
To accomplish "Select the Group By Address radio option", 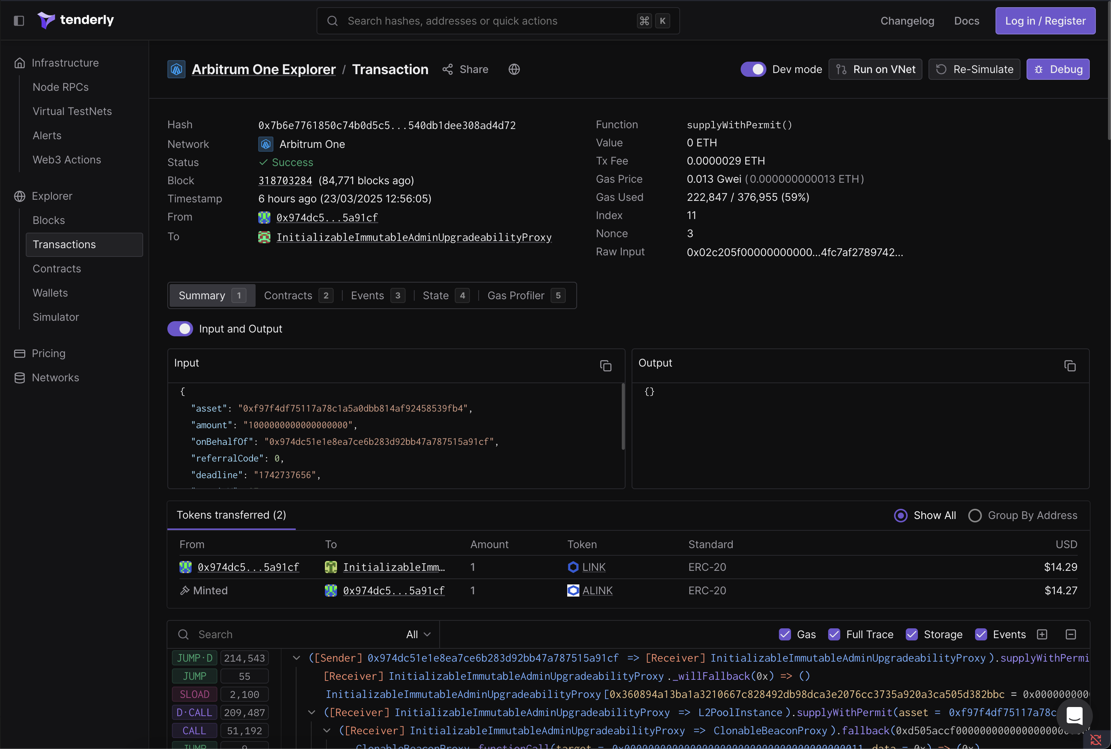I will (x=975, y=516).
